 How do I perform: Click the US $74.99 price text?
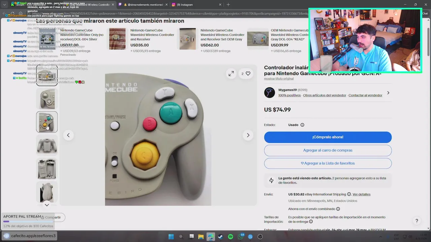point(277,110)
